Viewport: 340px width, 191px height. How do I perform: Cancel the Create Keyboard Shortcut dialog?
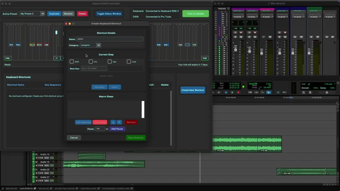click(x=74, y=138)
